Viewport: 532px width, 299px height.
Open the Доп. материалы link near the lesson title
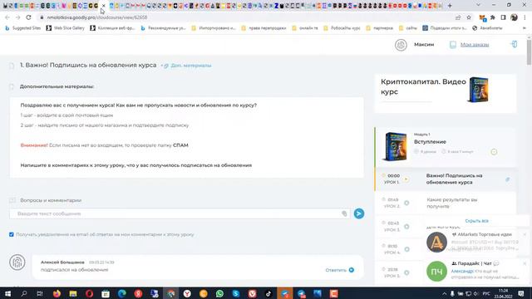(190, 66)
